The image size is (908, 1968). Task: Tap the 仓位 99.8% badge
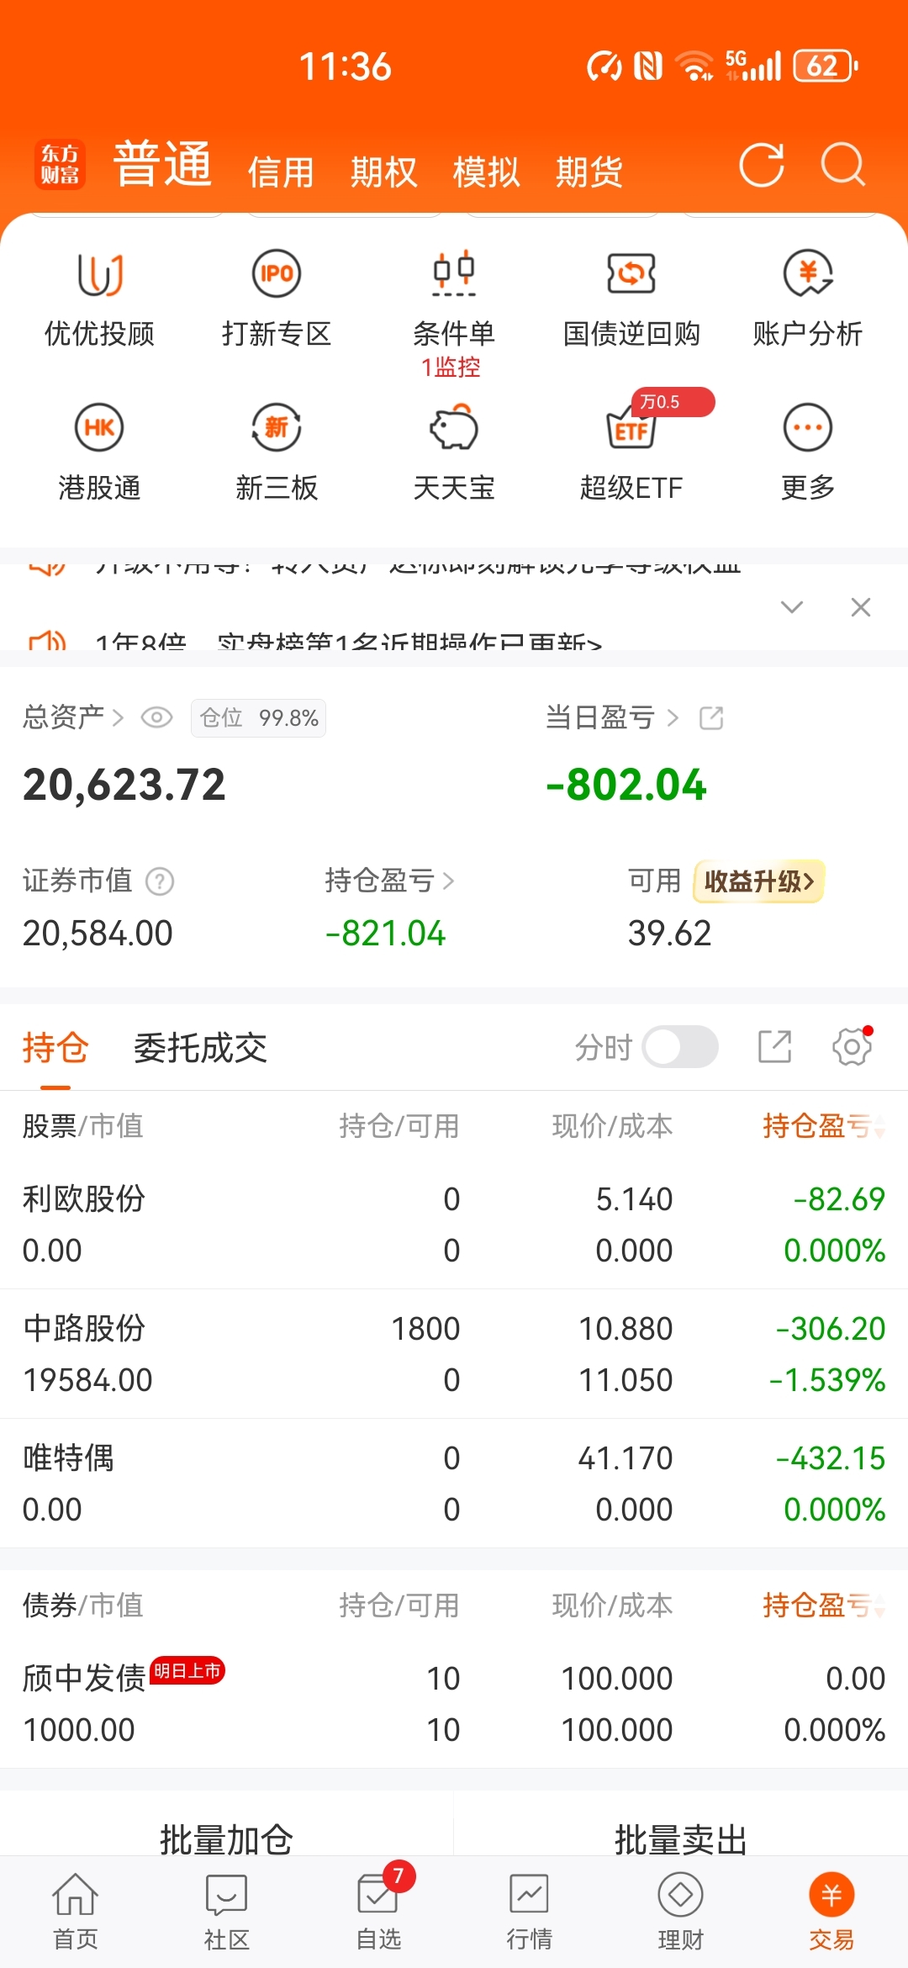coord(258,717)
